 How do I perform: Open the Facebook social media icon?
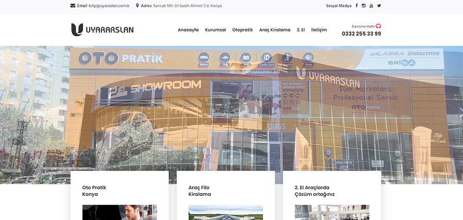[x=357, y=6]
